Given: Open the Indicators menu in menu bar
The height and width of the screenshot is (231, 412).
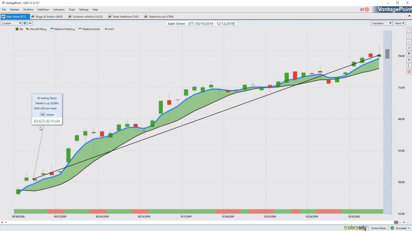Looking at the screenshot, I should (59, 10).
